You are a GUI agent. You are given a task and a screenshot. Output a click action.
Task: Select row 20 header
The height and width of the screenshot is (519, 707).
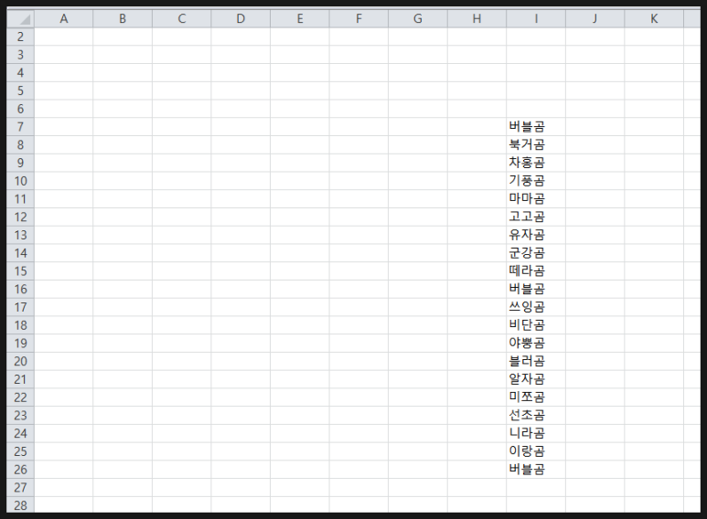click(x=20, y=361)
